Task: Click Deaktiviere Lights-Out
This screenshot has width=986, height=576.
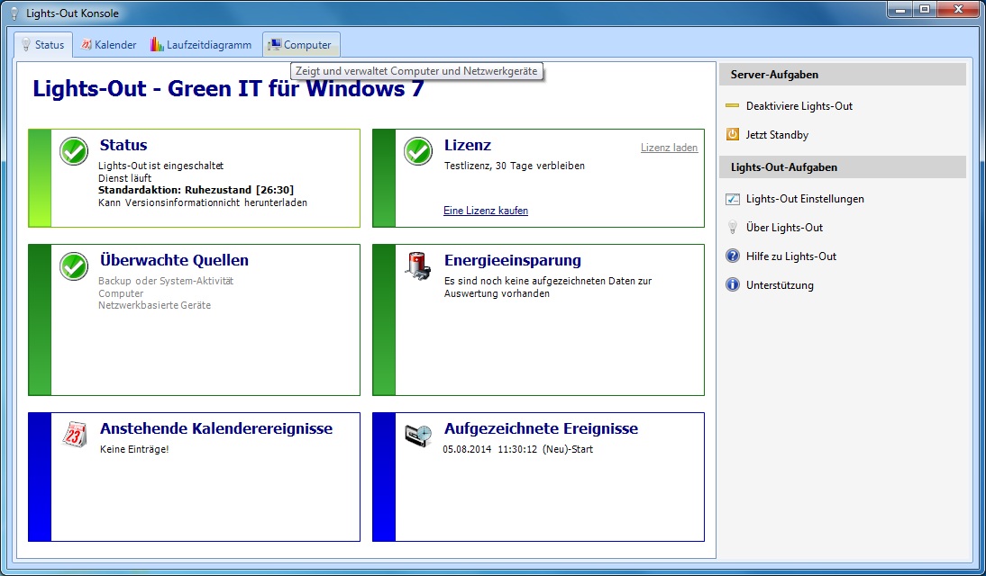Action: [x=799, y=106]
